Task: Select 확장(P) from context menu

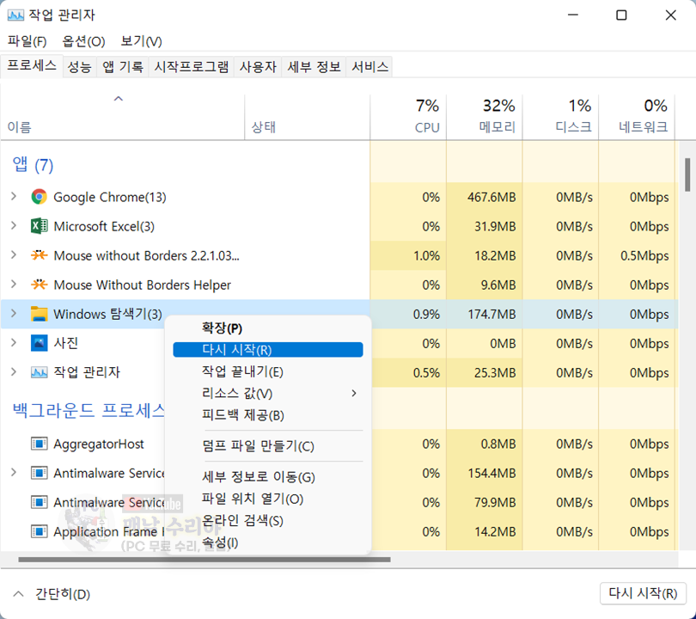Action: (268, 328)
